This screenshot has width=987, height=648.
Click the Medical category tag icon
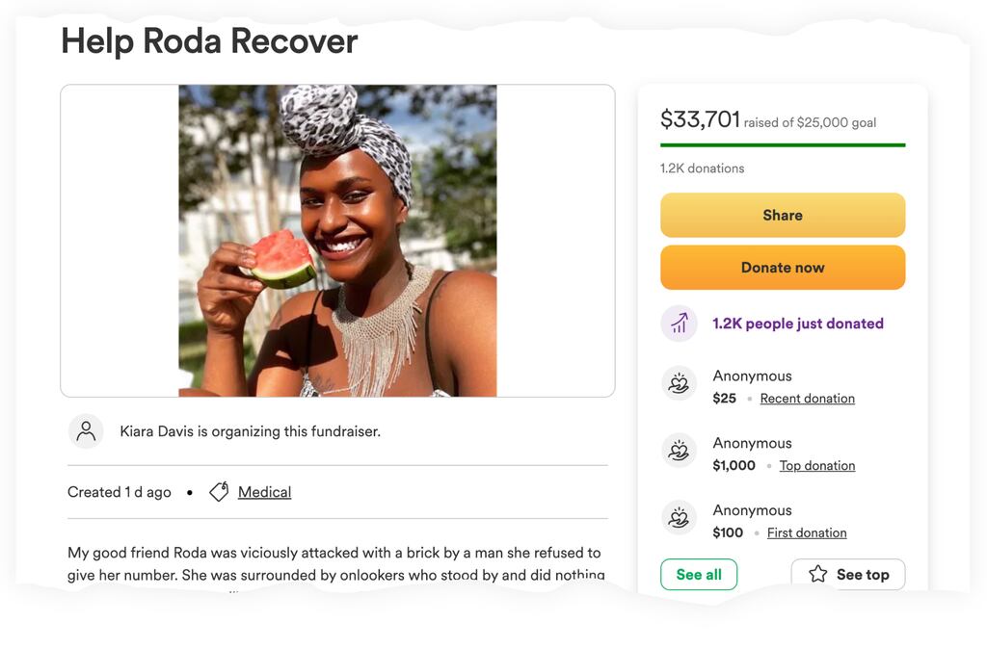point(219,491)
